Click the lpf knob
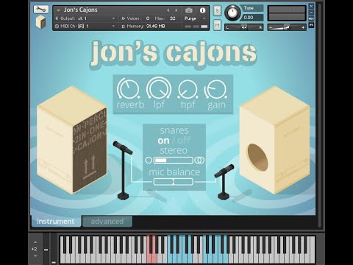 (x=159, y=88)
